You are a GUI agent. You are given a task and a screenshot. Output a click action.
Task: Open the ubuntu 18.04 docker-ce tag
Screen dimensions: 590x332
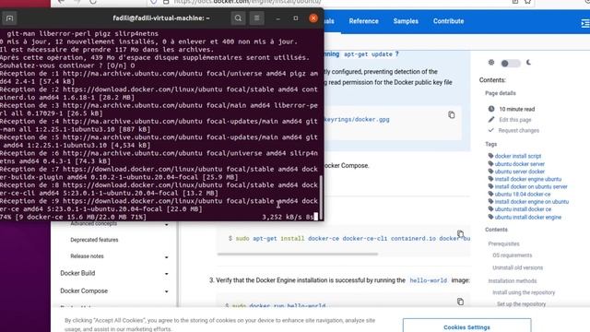click(x=523, y=195)
